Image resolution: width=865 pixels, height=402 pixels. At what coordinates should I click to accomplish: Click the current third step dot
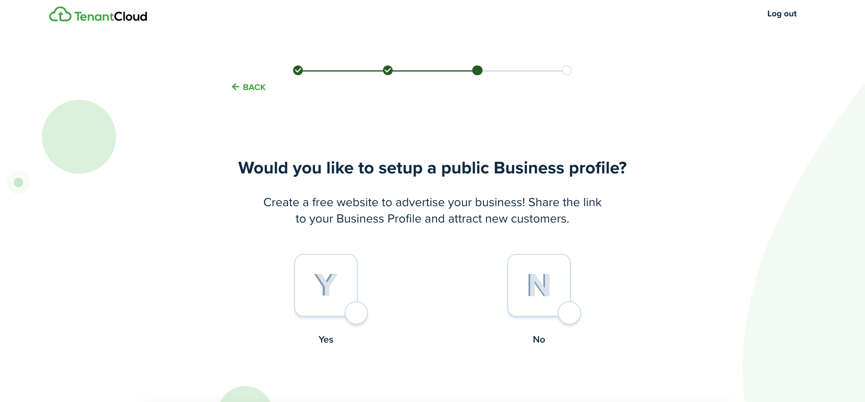(x=477, y=70)
